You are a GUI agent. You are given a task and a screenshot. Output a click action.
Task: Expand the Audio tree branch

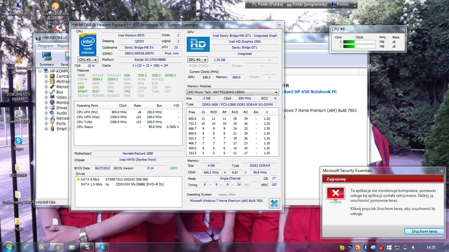point(46,113)
